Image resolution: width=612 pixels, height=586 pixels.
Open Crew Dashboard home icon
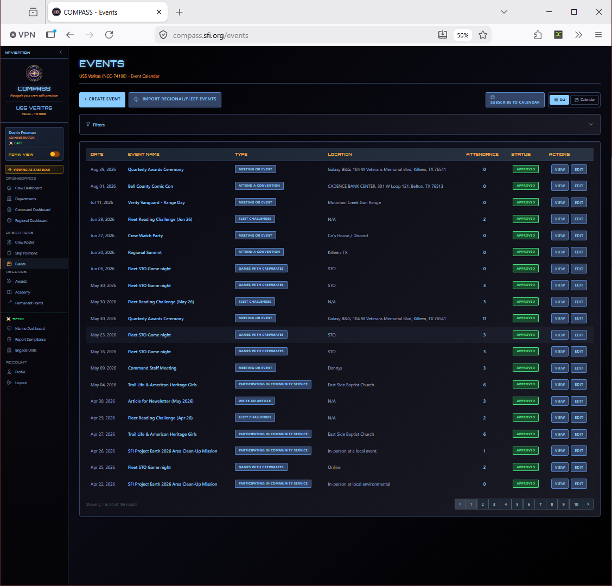9,188
